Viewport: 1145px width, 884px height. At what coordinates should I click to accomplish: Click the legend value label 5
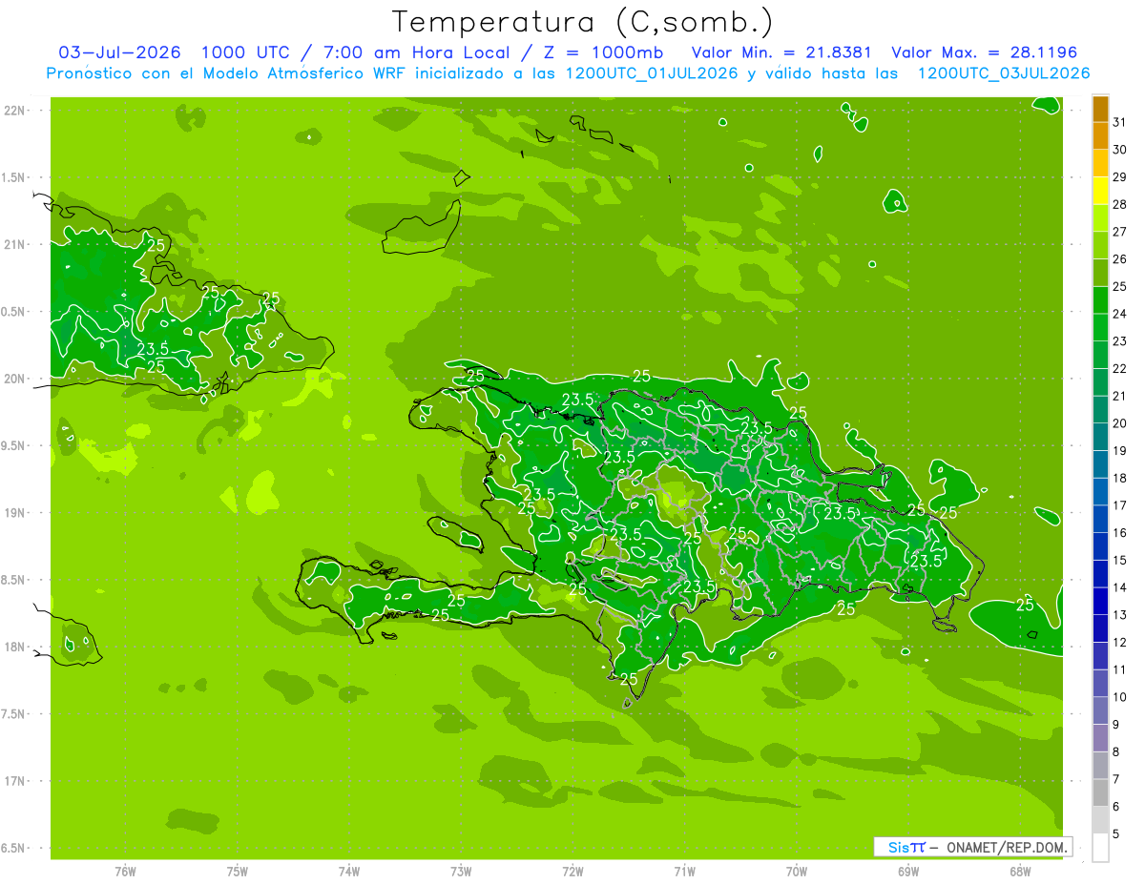1116,833
